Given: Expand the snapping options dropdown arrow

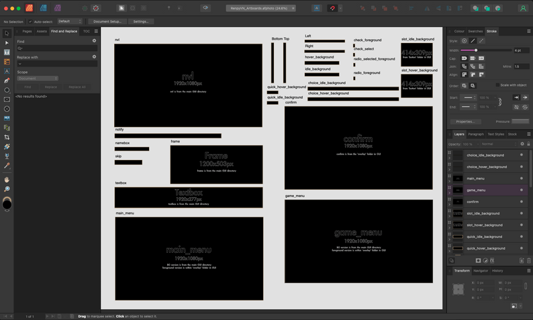Looking at the screenshot, I should pyautogui.click(x=340, y=8).
